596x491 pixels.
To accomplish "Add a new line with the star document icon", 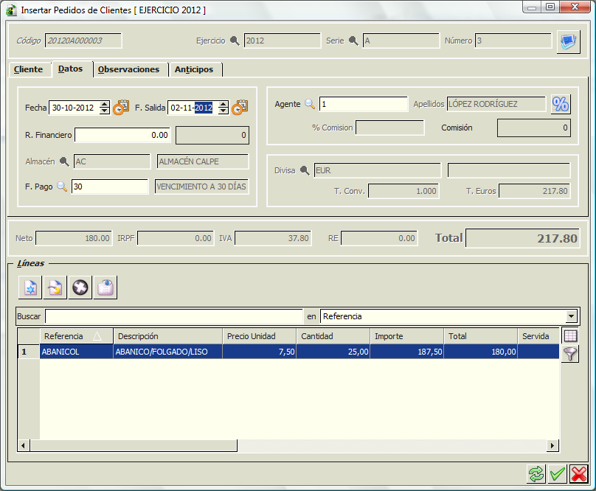I will [x=30, y=288].
